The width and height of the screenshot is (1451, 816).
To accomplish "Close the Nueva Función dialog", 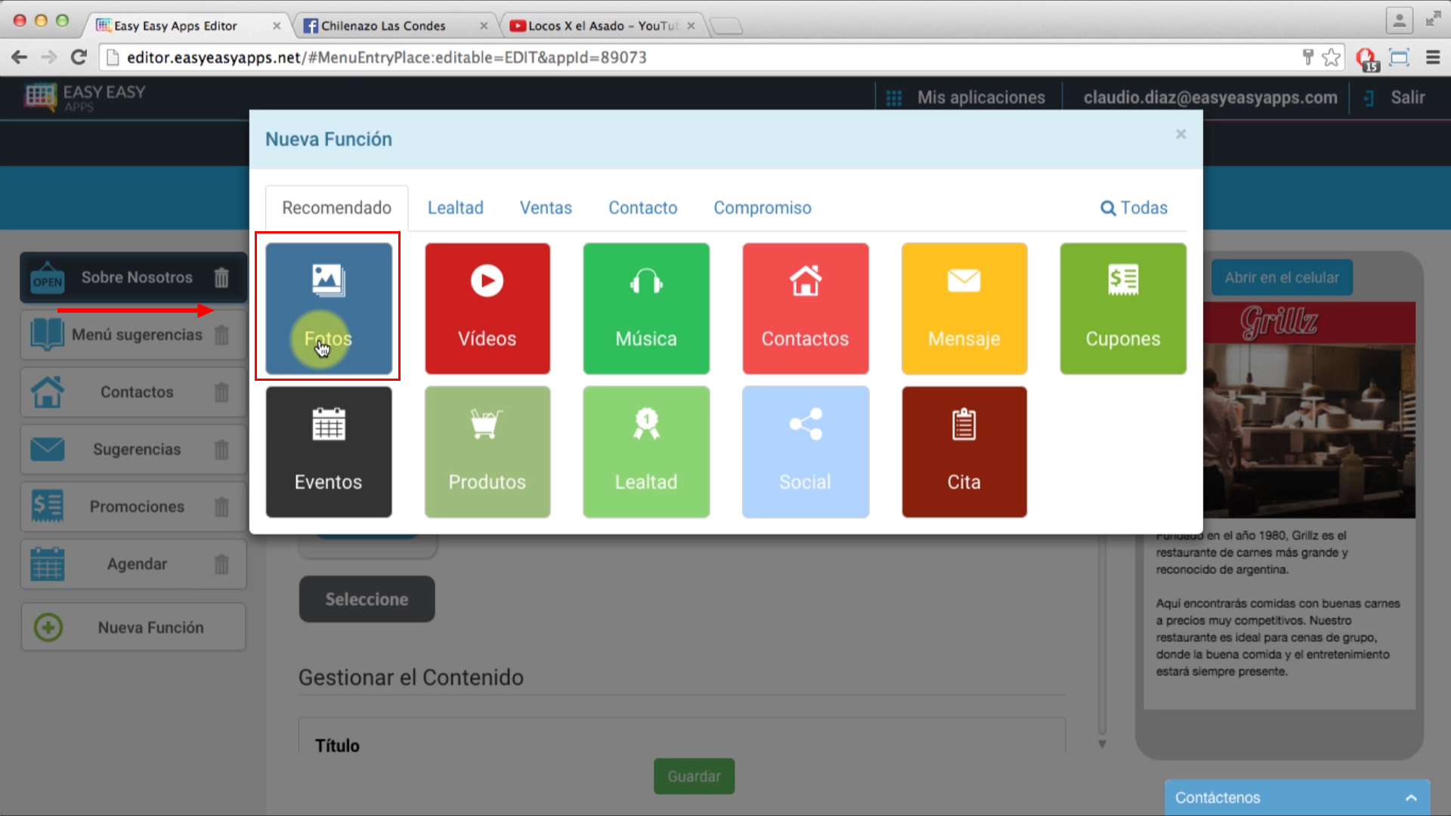I will tap(1180, 134).
